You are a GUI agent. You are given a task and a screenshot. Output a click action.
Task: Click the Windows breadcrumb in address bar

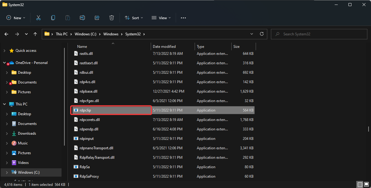[x=111, y=34]
